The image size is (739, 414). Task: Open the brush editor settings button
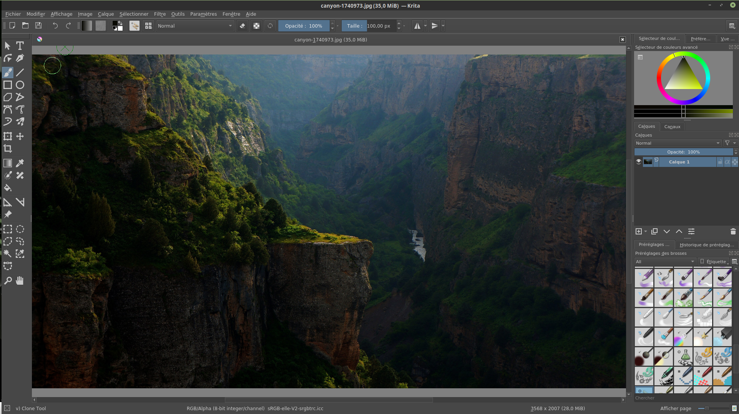coord(135,26)
